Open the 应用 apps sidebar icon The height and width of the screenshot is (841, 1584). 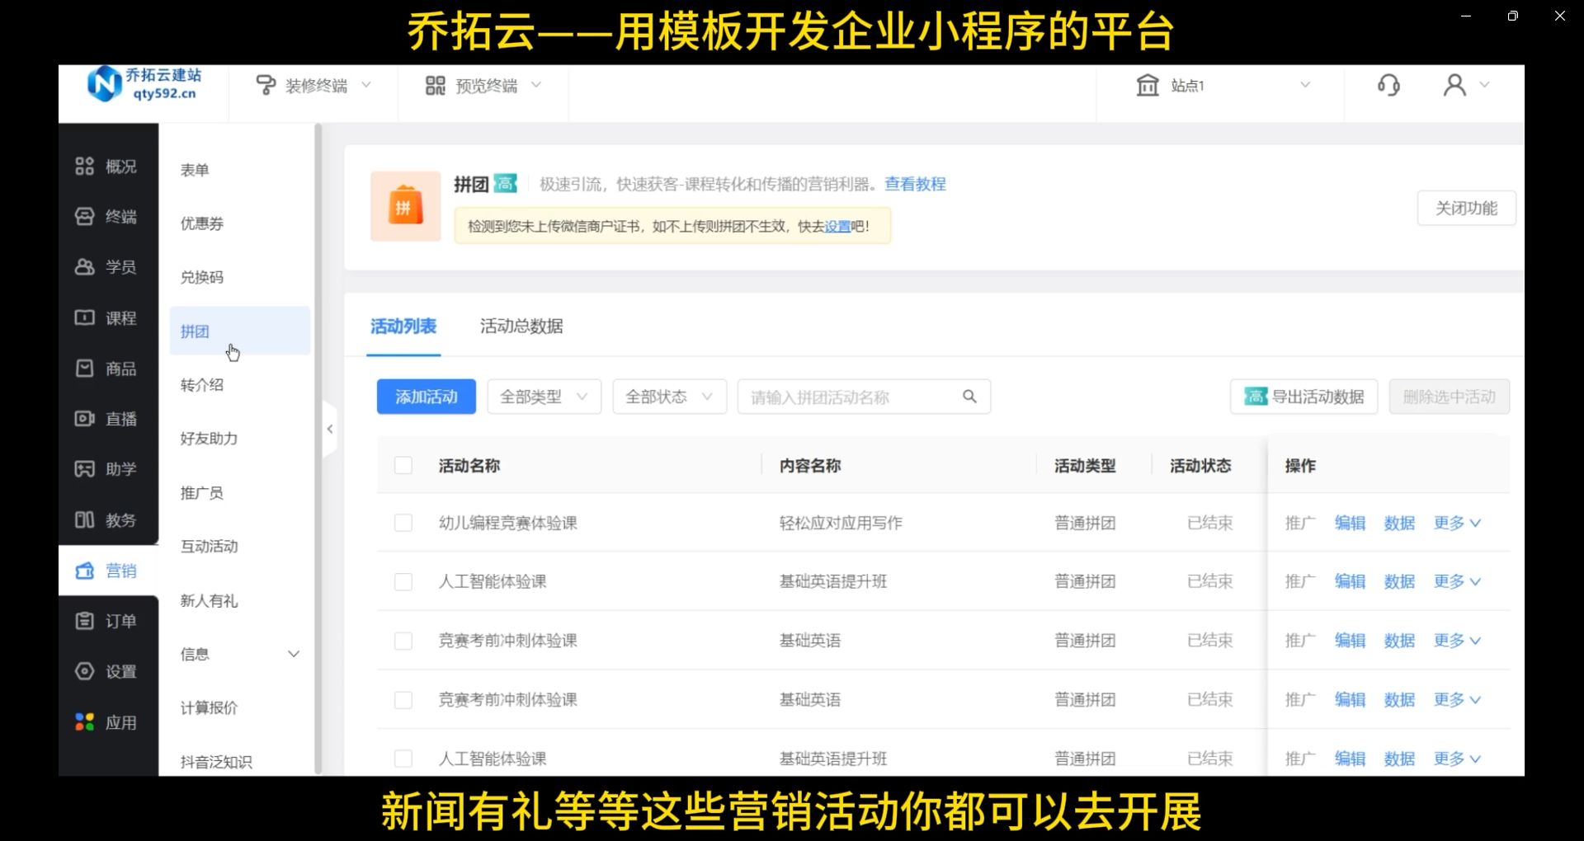84,722
